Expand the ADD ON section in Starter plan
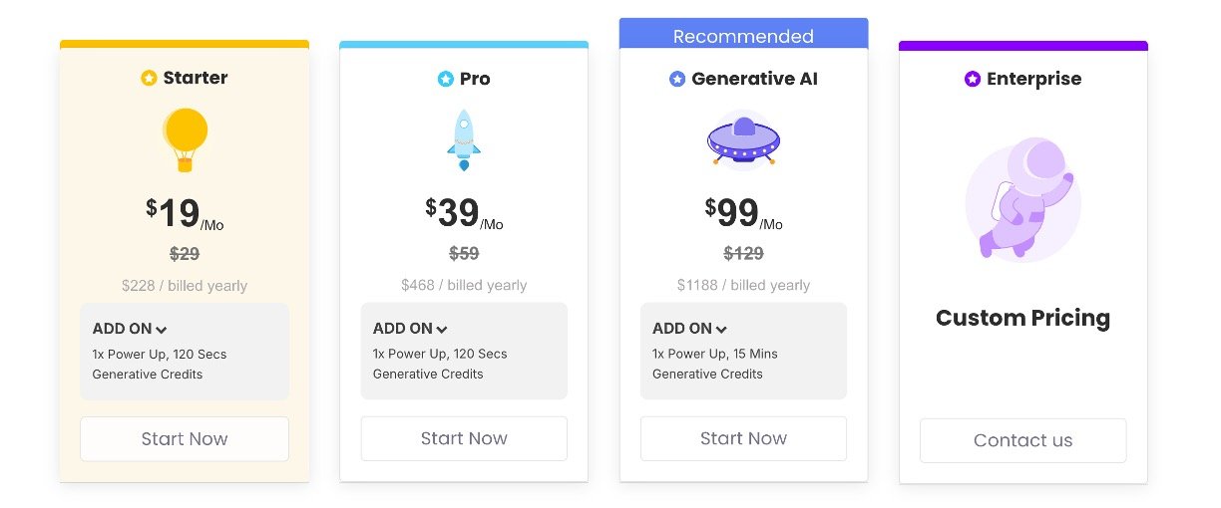 click(x=130, y=329)
